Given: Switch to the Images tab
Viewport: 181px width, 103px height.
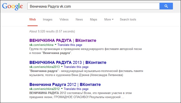Looking at the screenshot, I should (48, 19).
